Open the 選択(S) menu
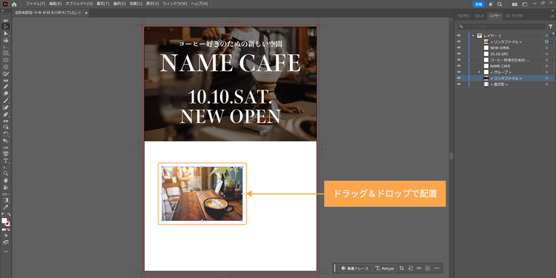Screen dimensions: 556x278 tap(119, 4)
